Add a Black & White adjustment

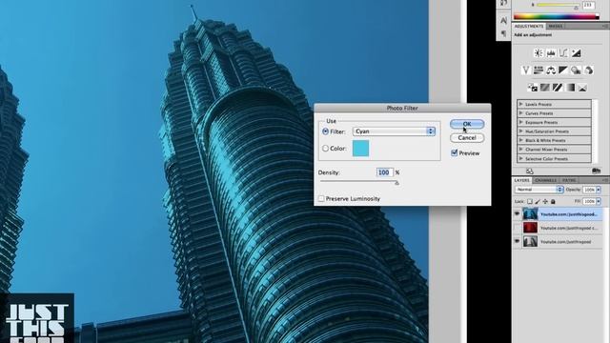[563, 70]
